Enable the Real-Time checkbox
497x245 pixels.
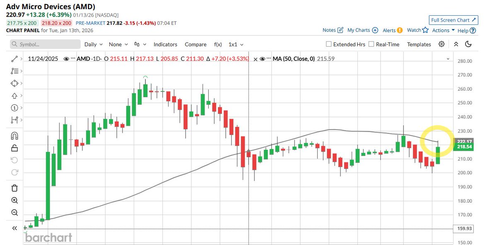pyautogui.click(x=371, y=44)
